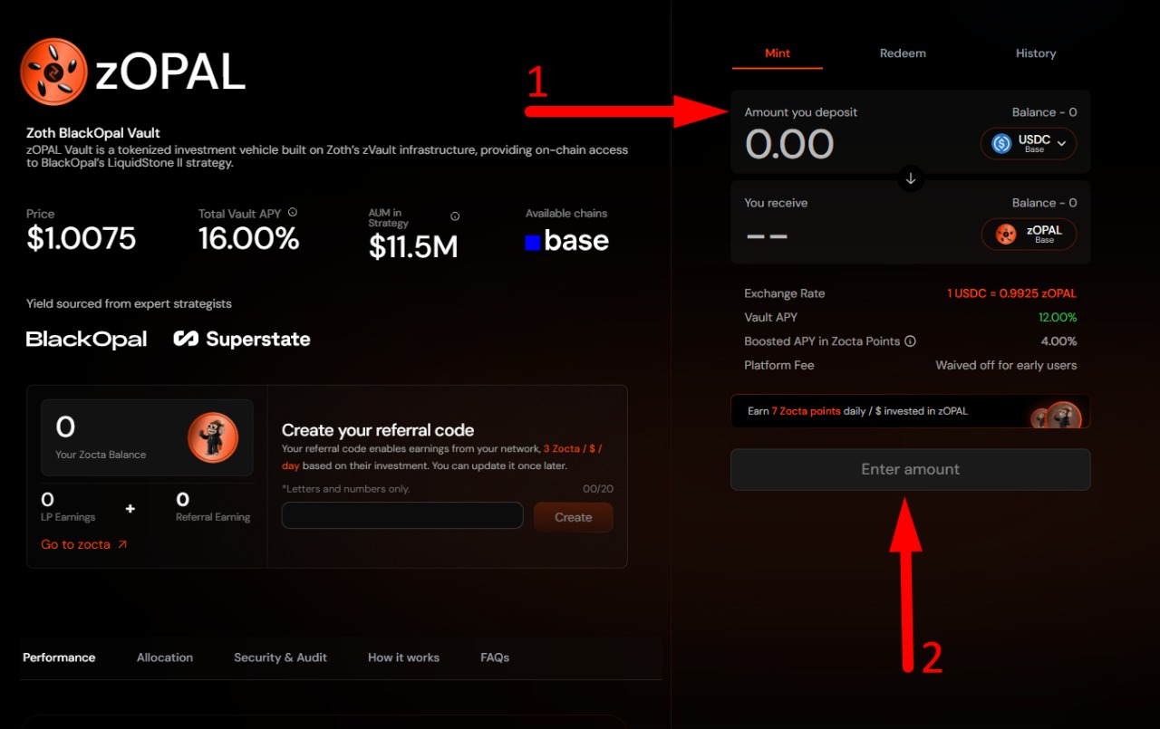Click the Platform Fee label

coord(779,366)
